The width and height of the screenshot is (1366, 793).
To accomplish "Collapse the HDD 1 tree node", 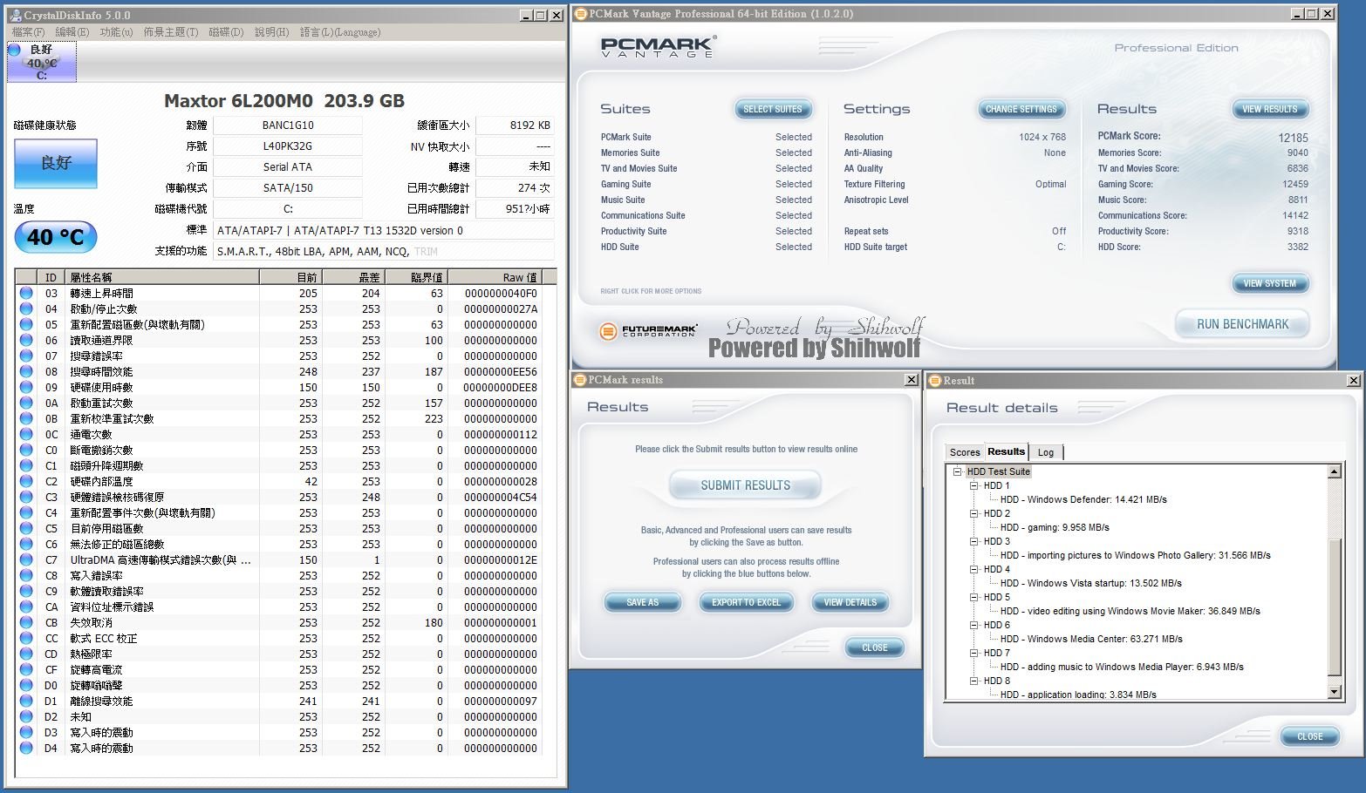I will pos(974,486).
